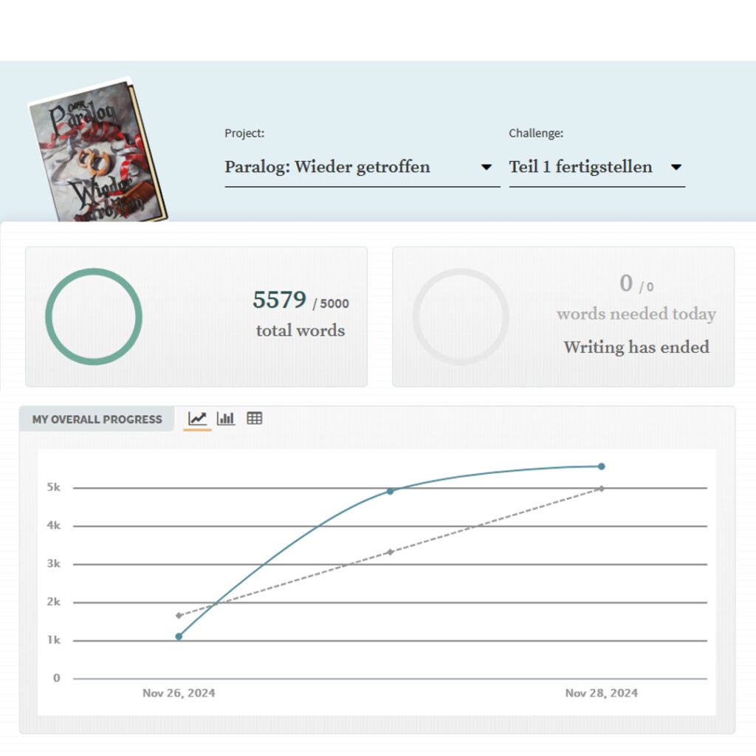This screenshot has width=756, height=756.
Task: Click the first gray target point
Action: [179, 616]
